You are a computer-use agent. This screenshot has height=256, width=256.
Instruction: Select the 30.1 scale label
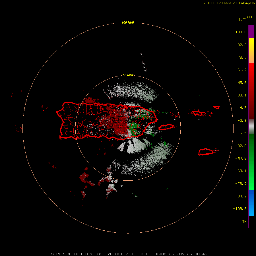(242, 95)
